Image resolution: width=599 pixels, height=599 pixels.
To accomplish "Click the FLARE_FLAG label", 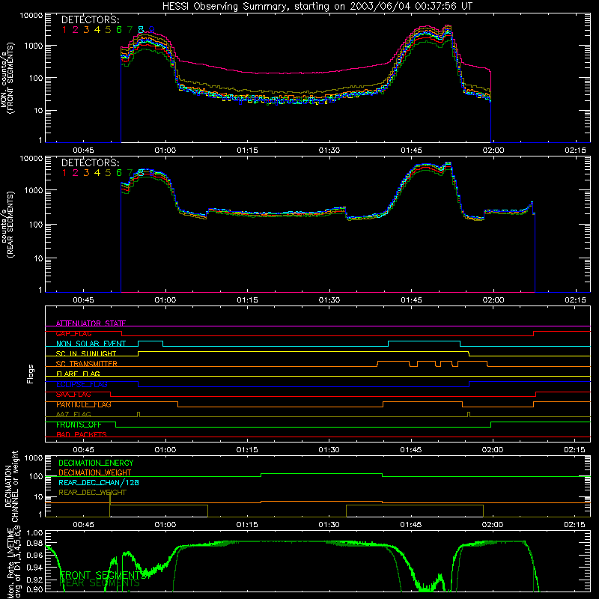I will pyautogui.click(x=78, y=374).
